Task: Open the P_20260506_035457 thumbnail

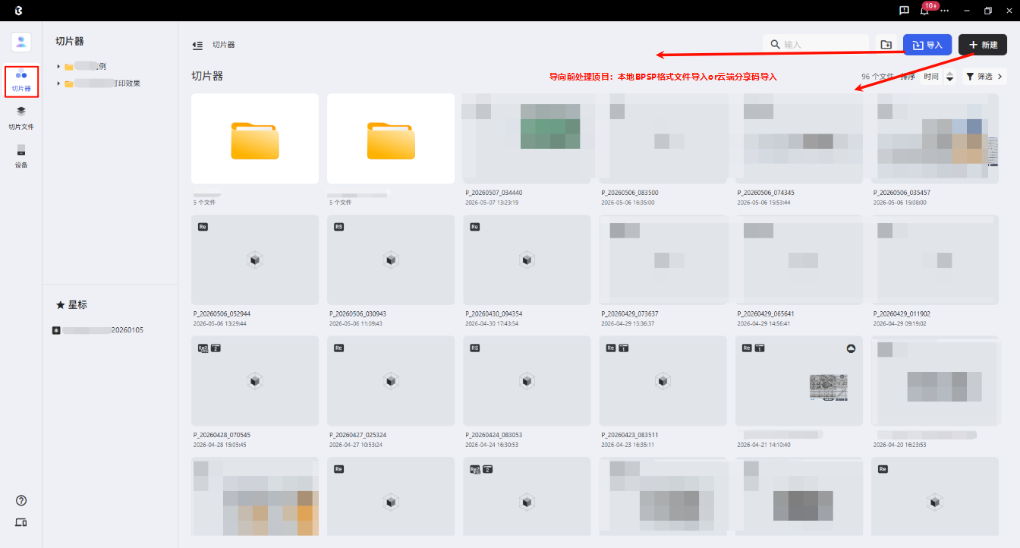Action: tap(935, 138)
